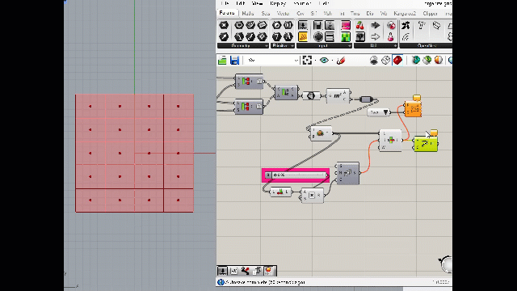This screenshot has width=517, height=291.
Task: Toggle the red selected-only preview button
Action: [x=397, y=60]
